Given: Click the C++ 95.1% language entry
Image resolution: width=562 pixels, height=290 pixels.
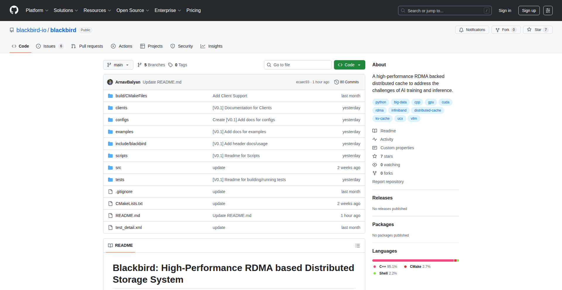Looking at the screenshot, I should point(385,267).
